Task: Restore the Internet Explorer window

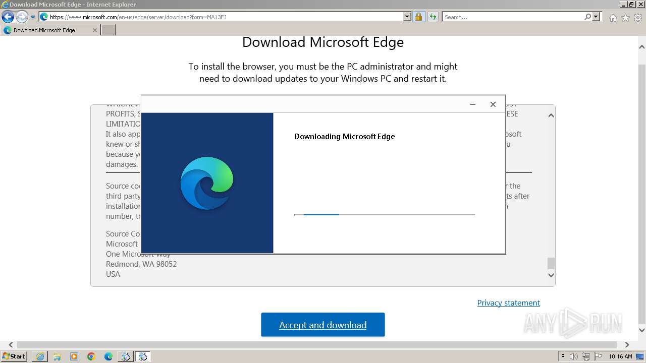Action: [x=631, y=4]
